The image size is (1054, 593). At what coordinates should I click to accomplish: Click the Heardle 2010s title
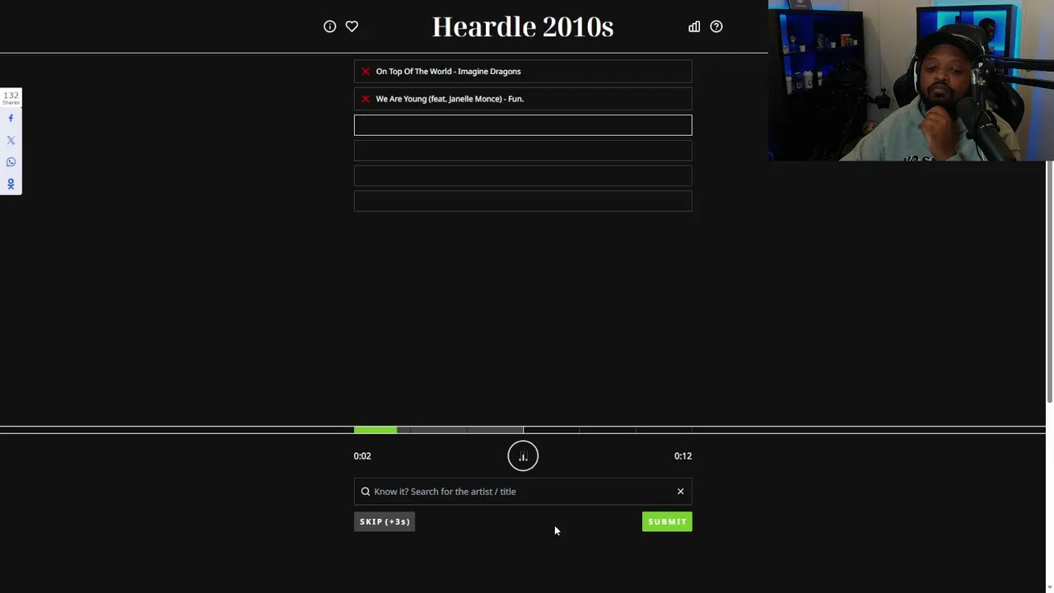(523, 26)
